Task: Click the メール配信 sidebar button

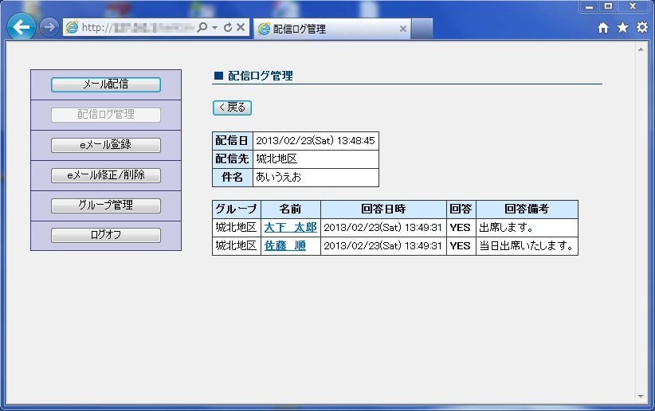Action: tap(106, 84)
